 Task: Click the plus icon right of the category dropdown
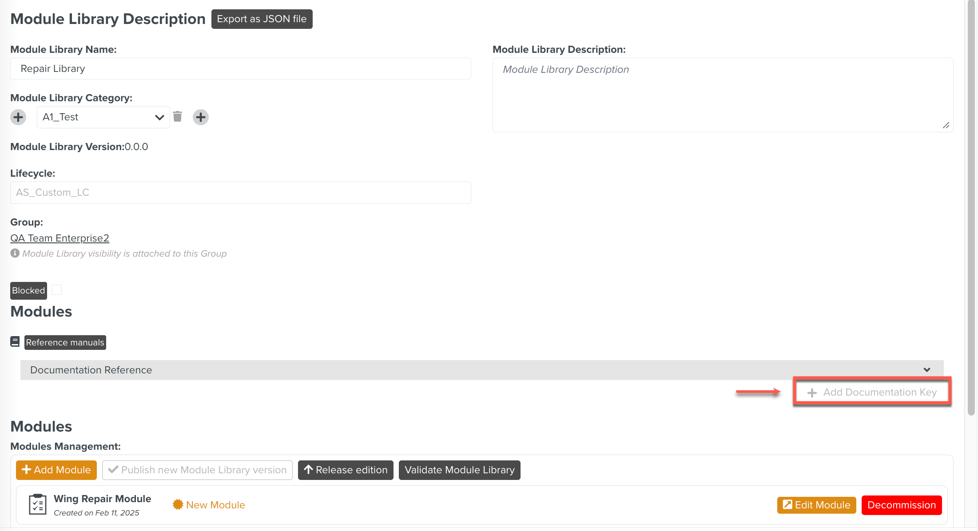pos(200,117)
